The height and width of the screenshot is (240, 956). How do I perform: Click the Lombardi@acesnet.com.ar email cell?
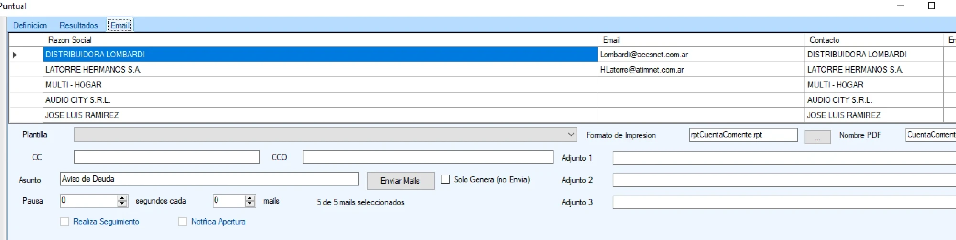point(701,55)
